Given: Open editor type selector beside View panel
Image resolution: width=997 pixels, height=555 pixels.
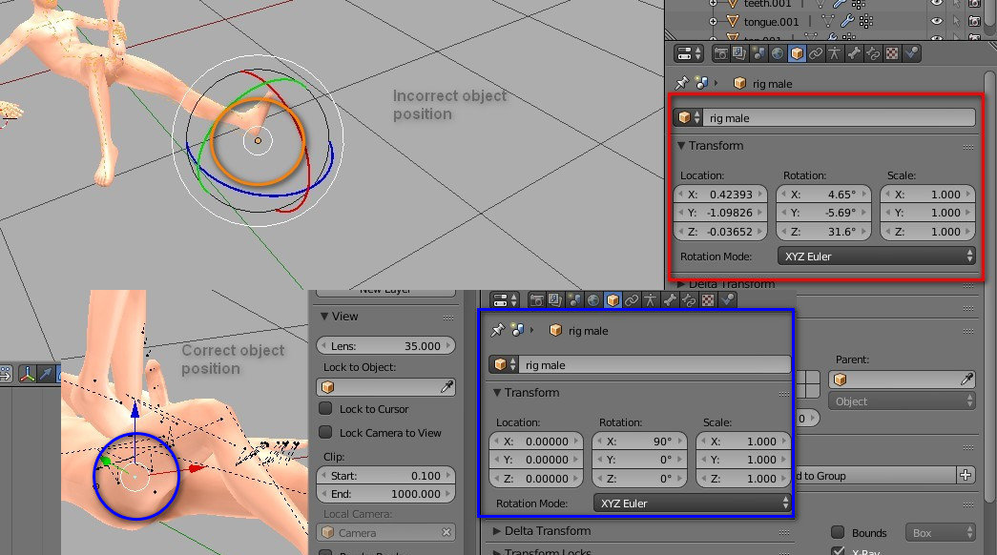Looking at the screenshot, I should pos(506,300).
